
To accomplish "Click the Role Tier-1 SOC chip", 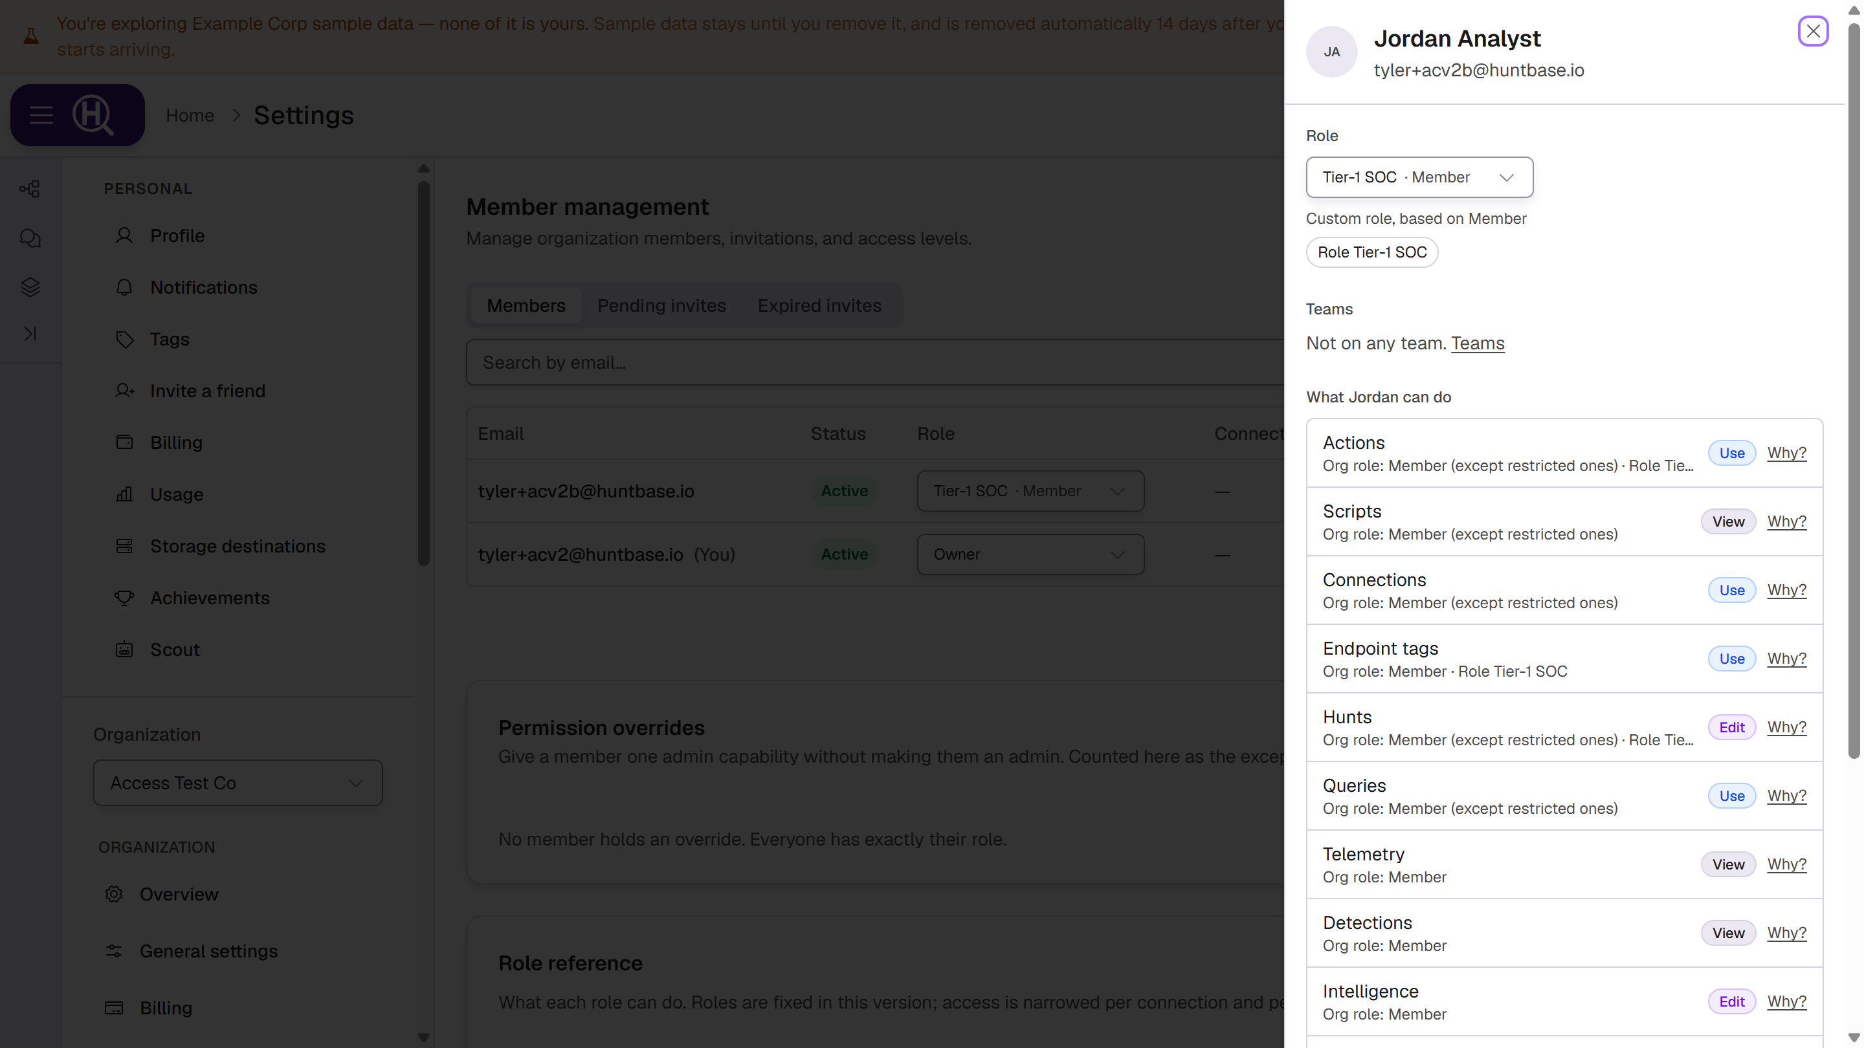I will 1372,252.
